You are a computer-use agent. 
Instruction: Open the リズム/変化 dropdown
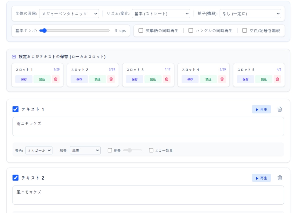[161, 13]
